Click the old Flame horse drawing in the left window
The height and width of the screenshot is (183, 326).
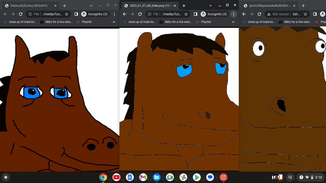coord(60,100)
